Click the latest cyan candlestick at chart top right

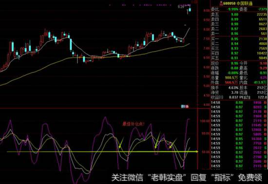tap(190, 10)
